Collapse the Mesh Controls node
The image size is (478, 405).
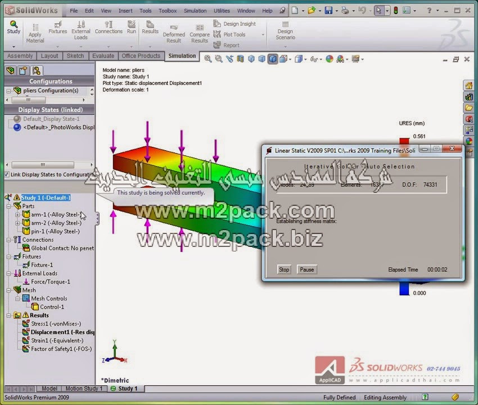tap(17, 298)
